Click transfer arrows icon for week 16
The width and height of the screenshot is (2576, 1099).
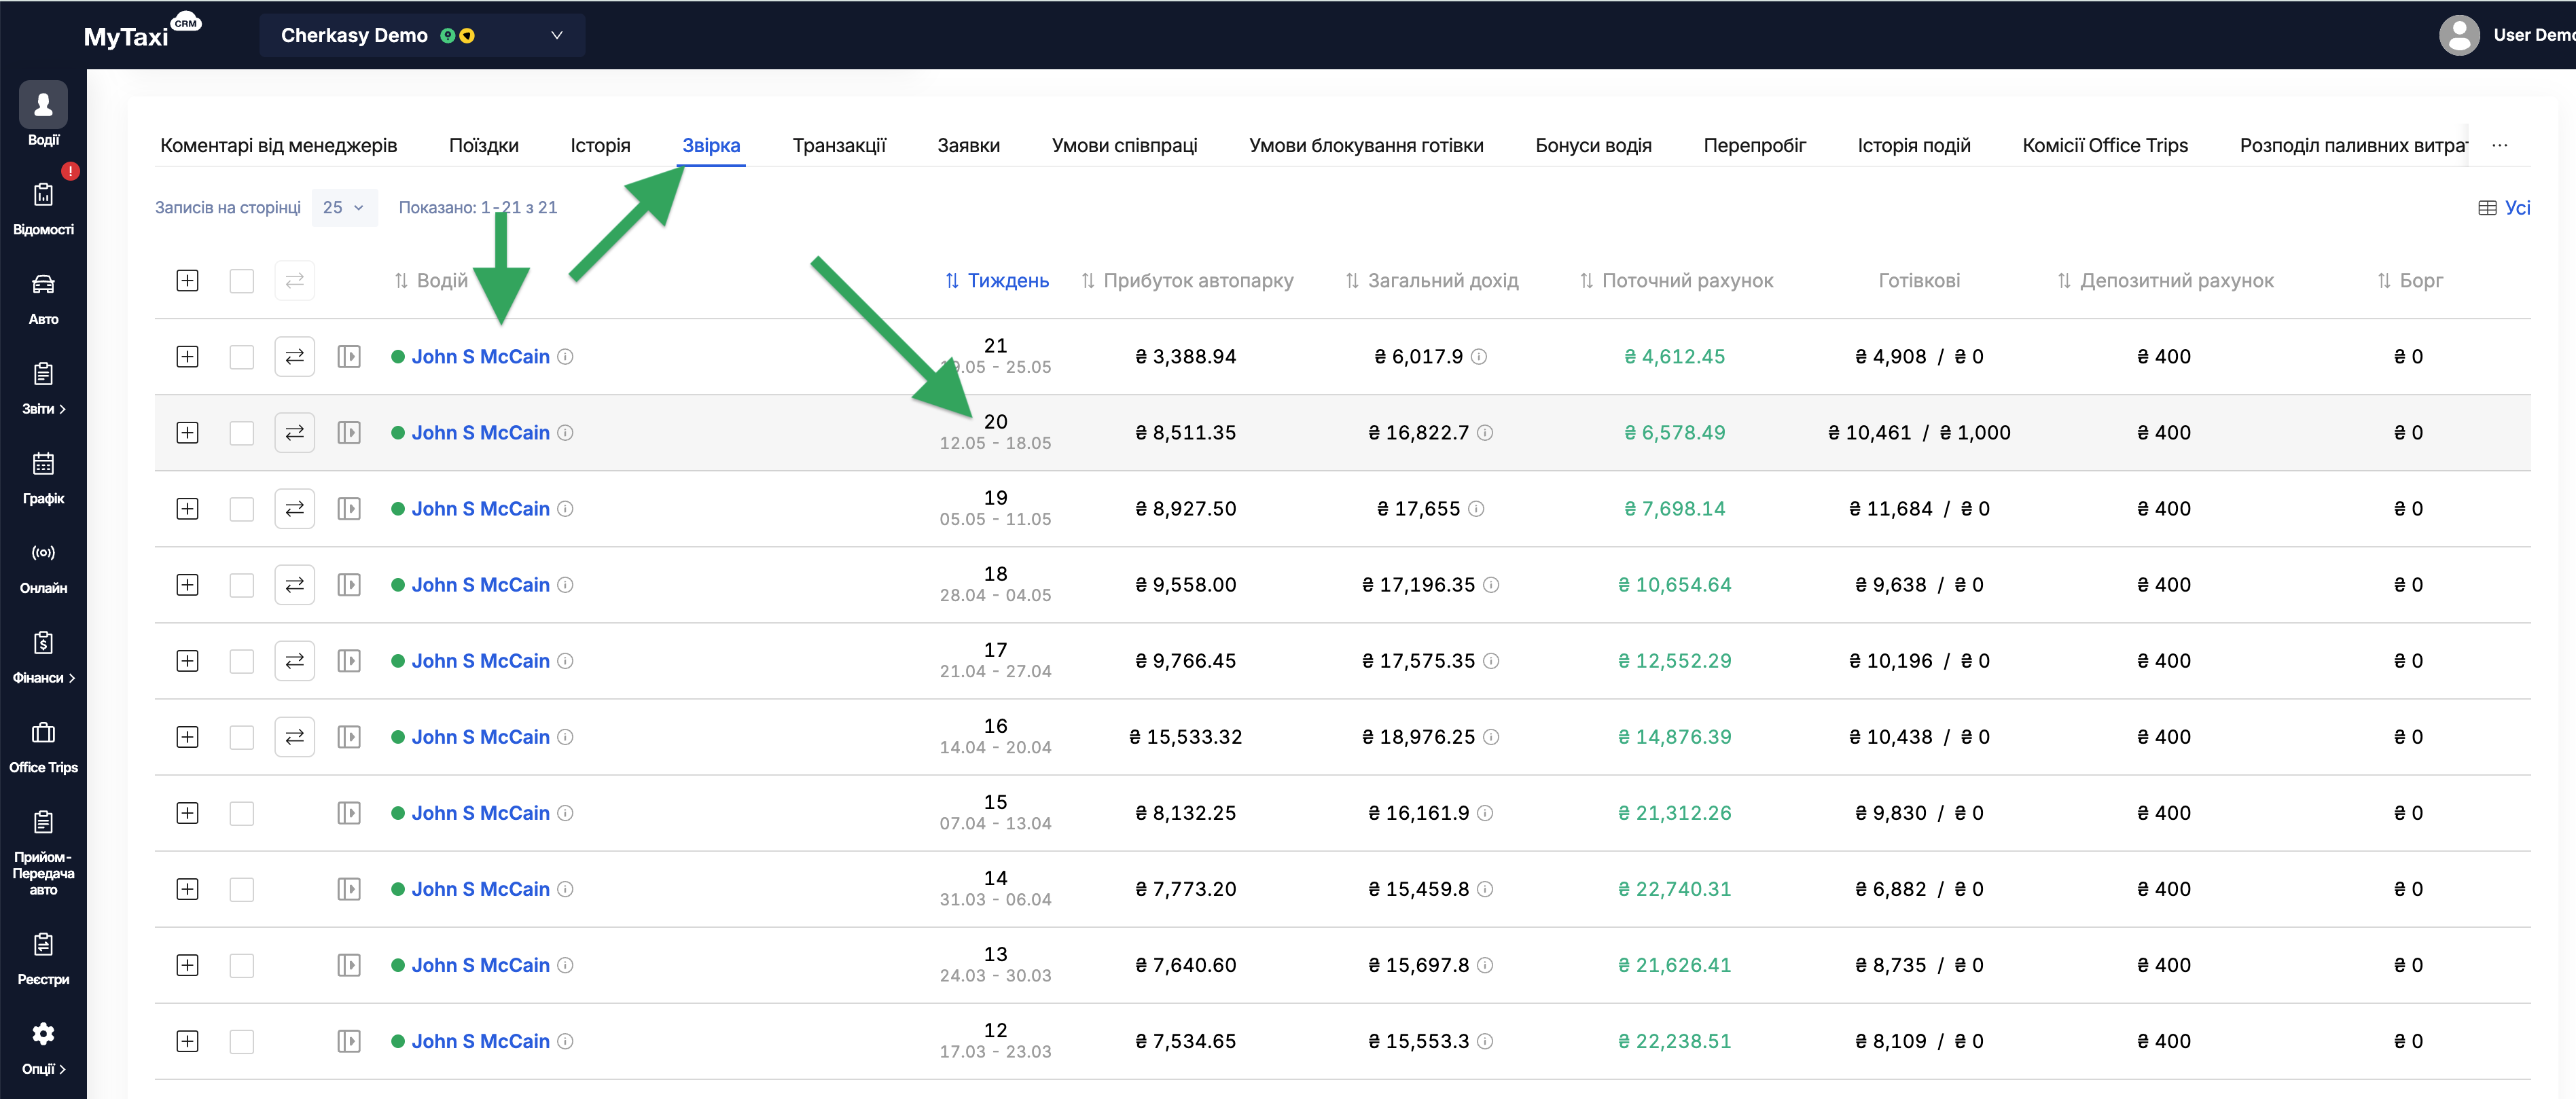[x=295, y=737]
